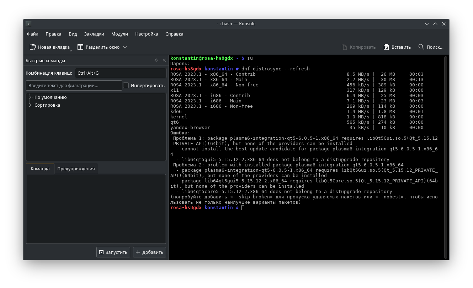
Task: Expand the По умолчанию tree group
Action: click(30, 97)
